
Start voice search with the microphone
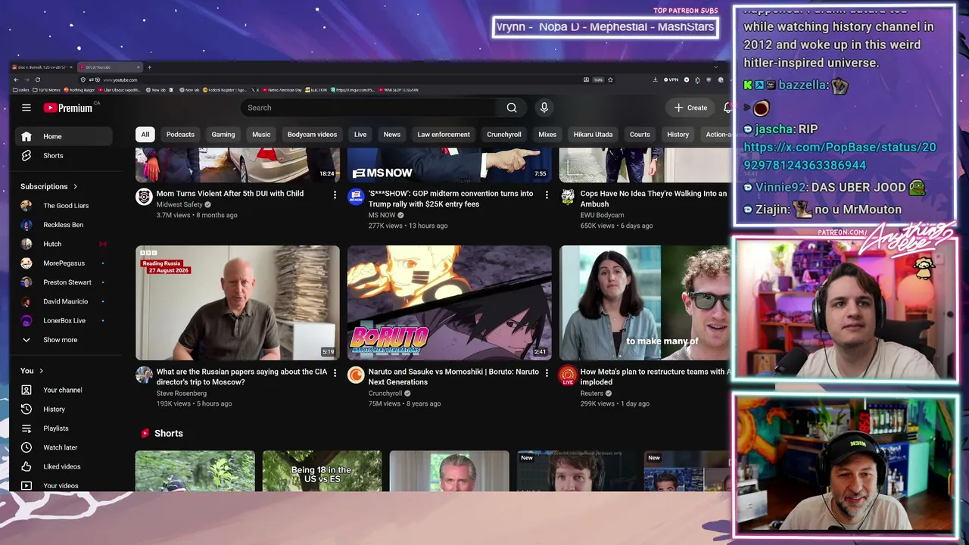544,107
